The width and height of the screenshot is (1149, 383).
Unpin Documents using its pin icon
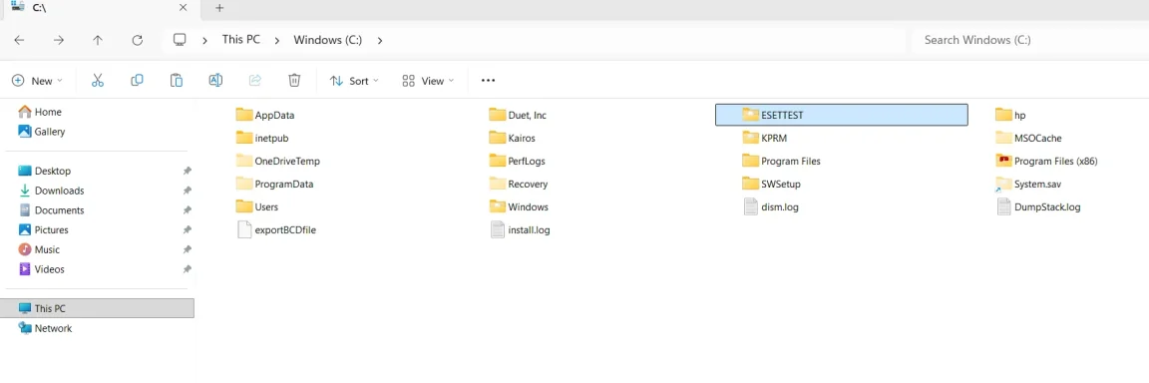tap(187, 210)
